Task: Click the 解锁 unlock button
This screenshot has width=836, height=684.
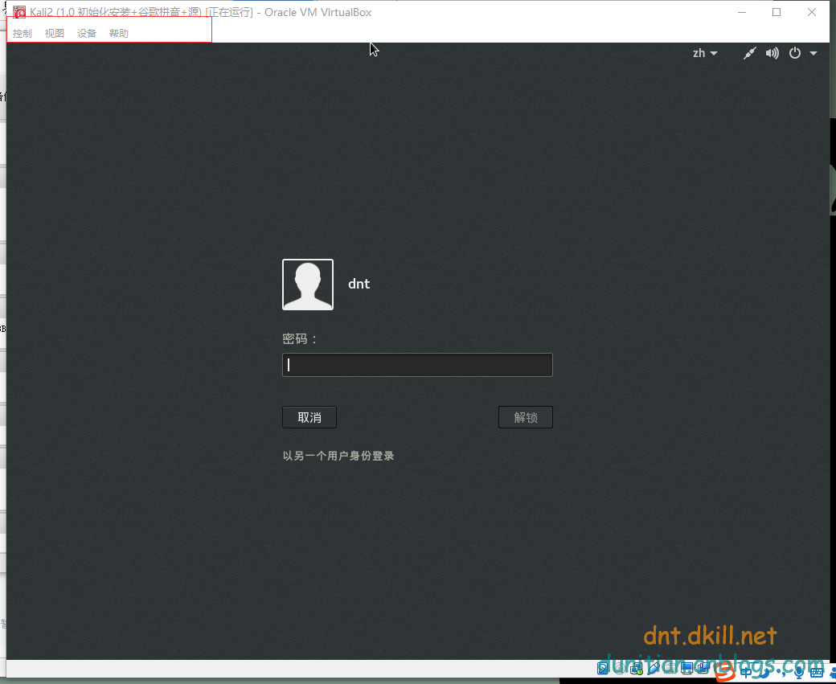Action: click(x=526, y=417)
